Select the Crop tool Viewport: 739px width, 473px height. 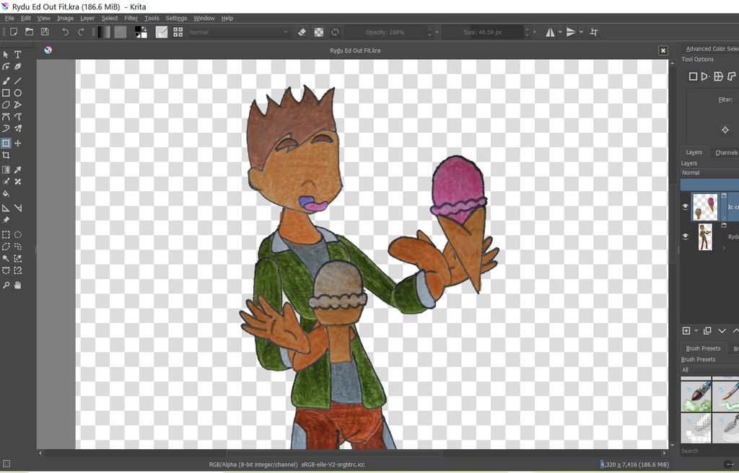(x=6, y=155)
